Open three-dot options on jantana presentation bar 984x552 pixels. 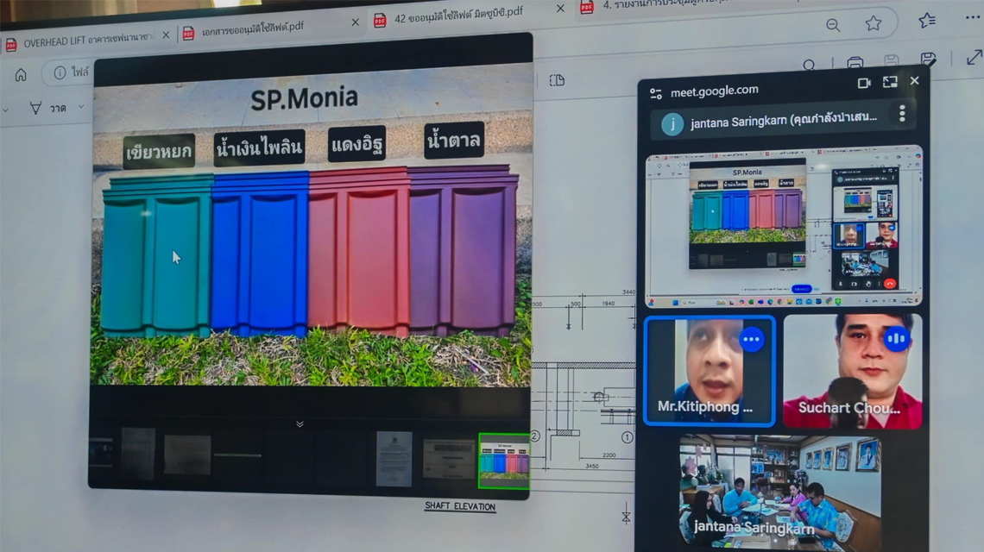(902, 114)
